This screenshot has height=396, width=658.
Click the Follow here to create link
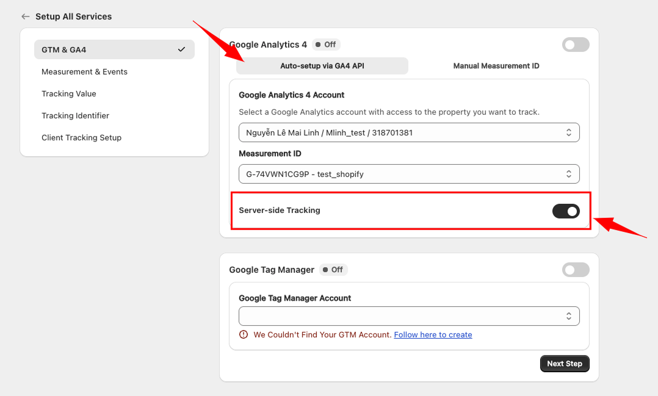pos(433,334)
